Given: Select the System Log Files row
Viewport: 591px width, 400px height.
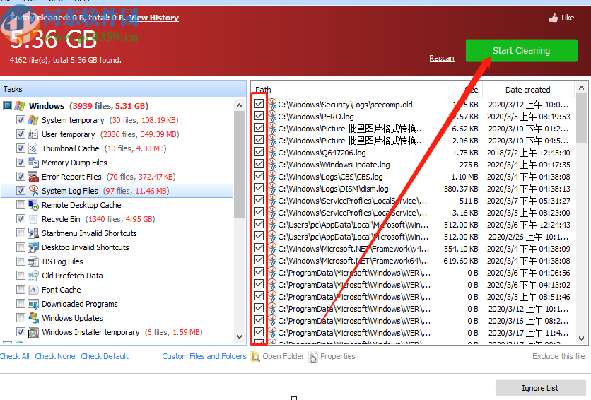Looking at the screenshot, I should pyautogui.click(x=117, y=191).
